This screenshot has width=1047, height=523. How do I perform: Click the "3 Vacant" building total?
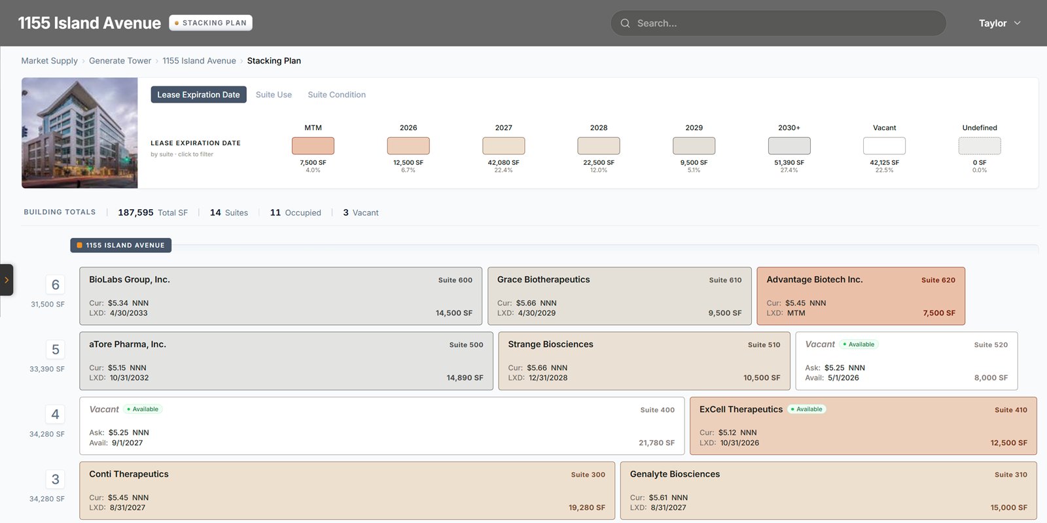point(361,212)
